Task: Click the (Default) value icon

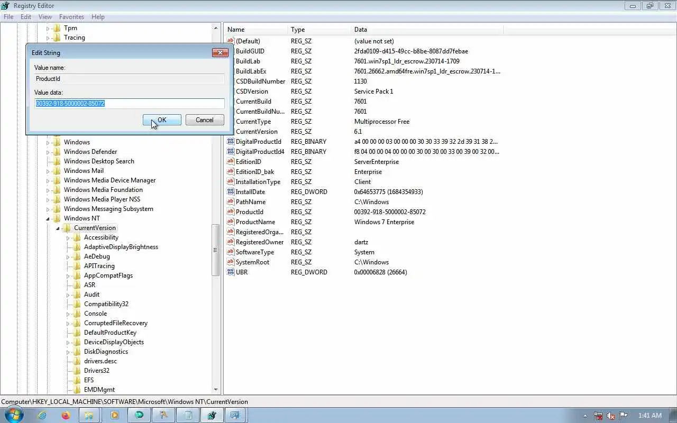Action: coord(230,41)
